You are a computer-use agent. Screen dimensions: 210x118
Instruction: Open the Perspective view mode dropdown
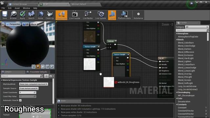click(13, 24)
